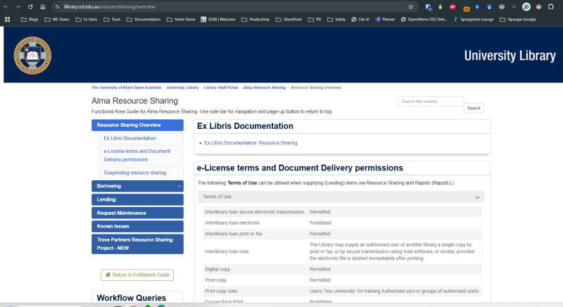Open the PD bookmark folder
Screen dimensions: 563x307
click(315, 20)
